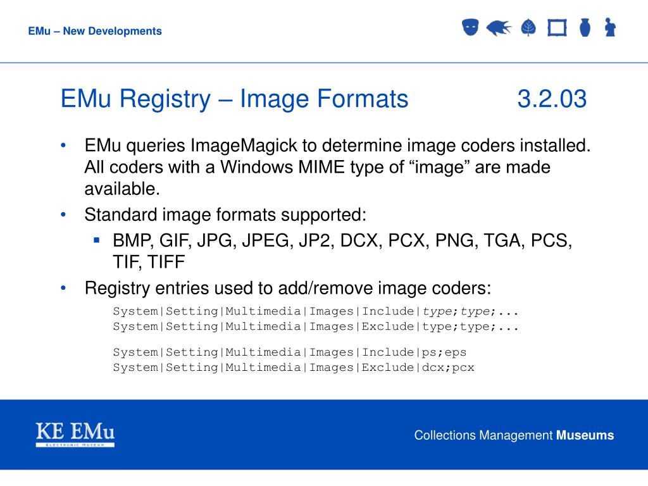Click the vase icon in header
This screenshot has height=486, width=648.
pyautogui.click(x=585, y=27)
